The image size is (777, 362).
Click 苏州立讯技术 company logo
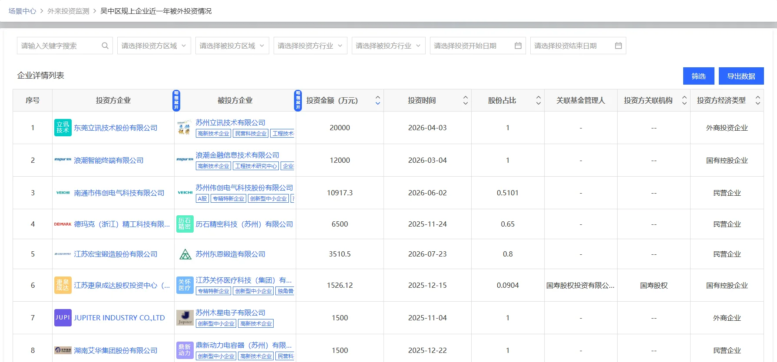[185, 128]
